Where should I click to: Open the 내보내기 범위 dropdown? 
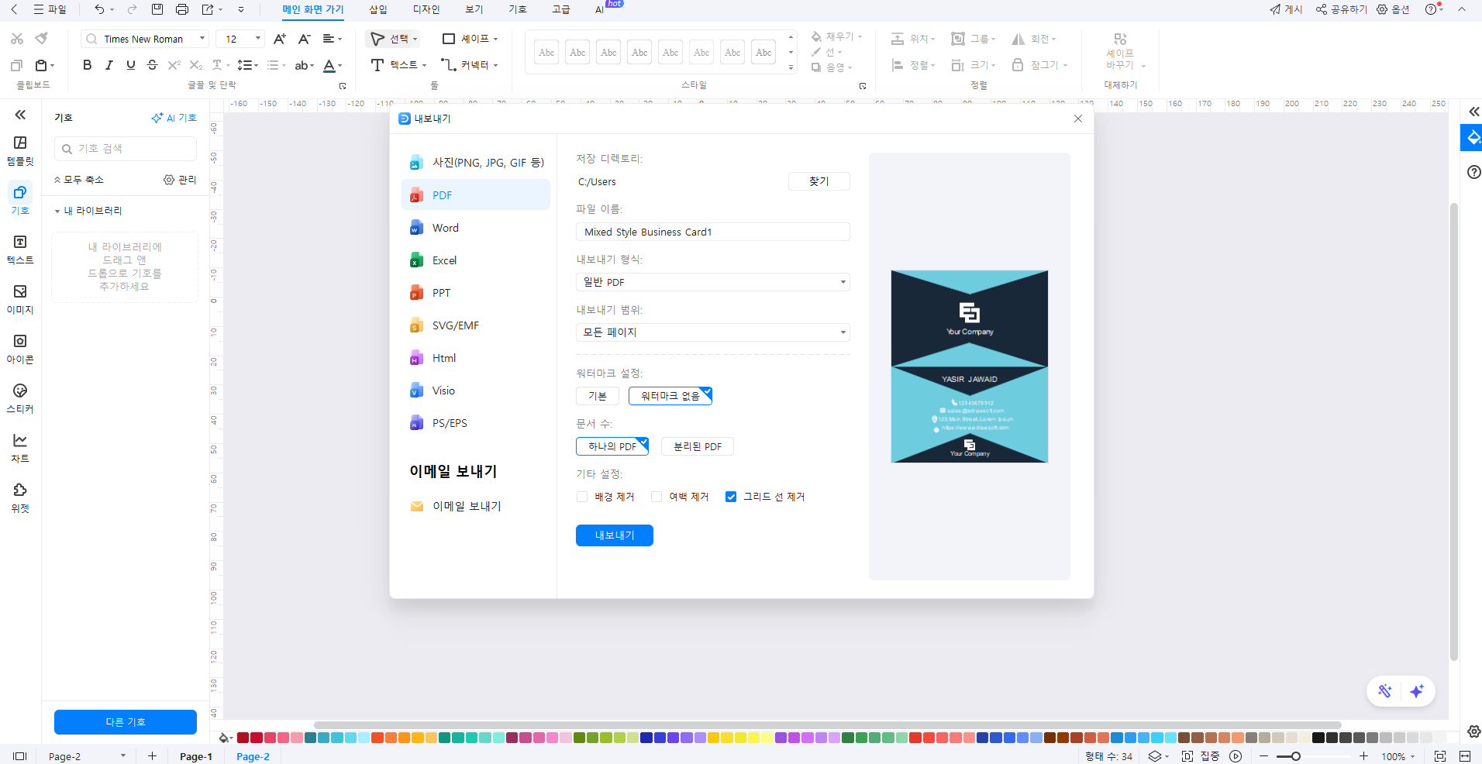coord(713,332)
